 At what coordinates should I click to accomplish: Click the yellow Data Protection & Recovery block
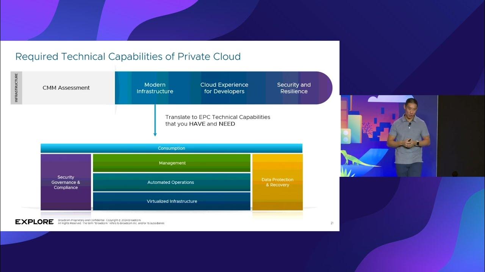[x=277, y=182]
